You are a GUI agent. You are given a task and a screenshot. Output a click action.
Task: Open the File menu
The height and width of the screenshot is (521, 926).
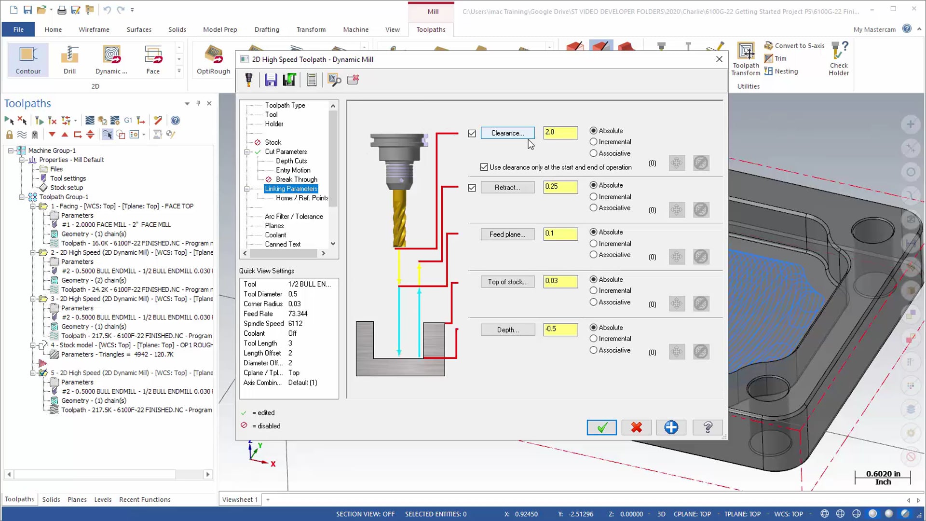click(18, 29)
